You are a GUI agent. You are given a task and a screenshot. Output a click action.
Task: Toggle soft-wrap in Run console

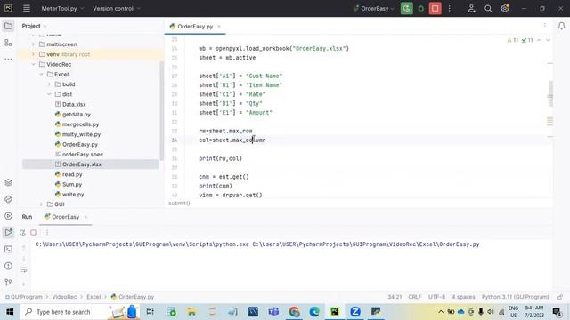[x=24, y=270]
